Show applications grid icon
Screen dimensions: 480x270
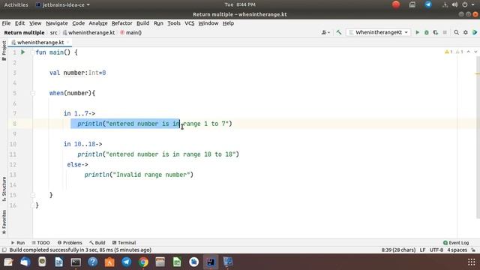472,262
